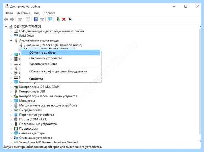Expand the Порты (COM и LPT) node
The image size is (204, 152).
coord(11,119)
